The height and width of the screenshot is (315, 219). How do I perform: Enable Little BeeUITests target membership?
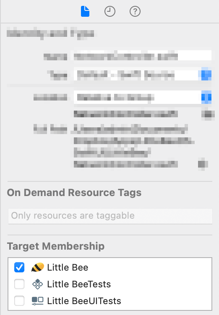19,301
